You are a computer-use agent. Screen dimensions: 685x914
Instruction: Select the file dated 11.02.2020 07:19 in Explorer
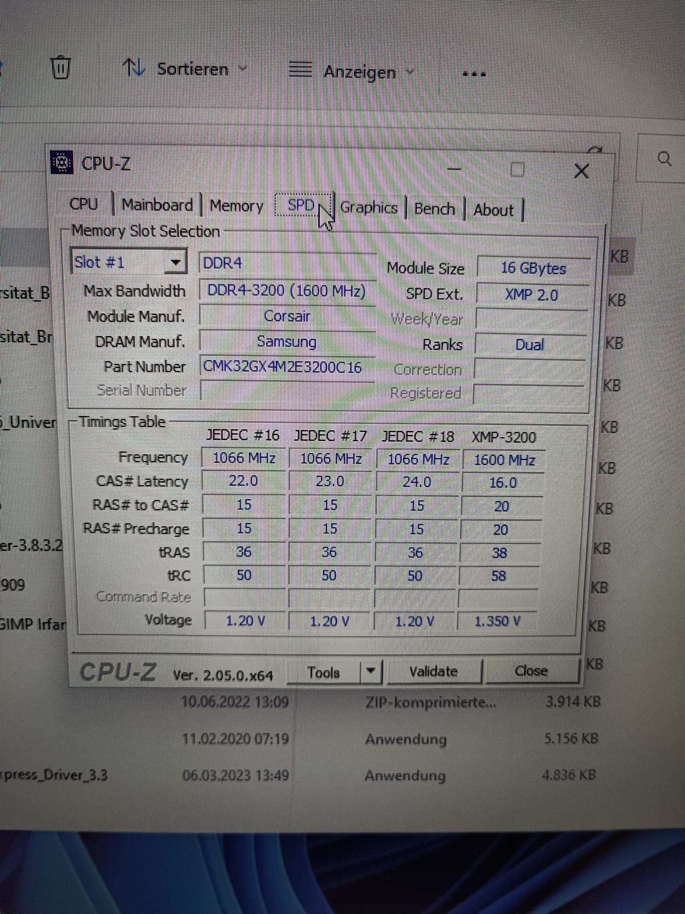coord(235,739)
